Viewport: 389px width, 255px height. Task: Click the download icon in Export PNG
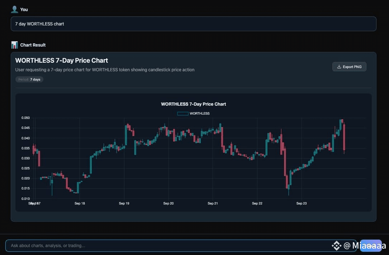coord(339,67)
